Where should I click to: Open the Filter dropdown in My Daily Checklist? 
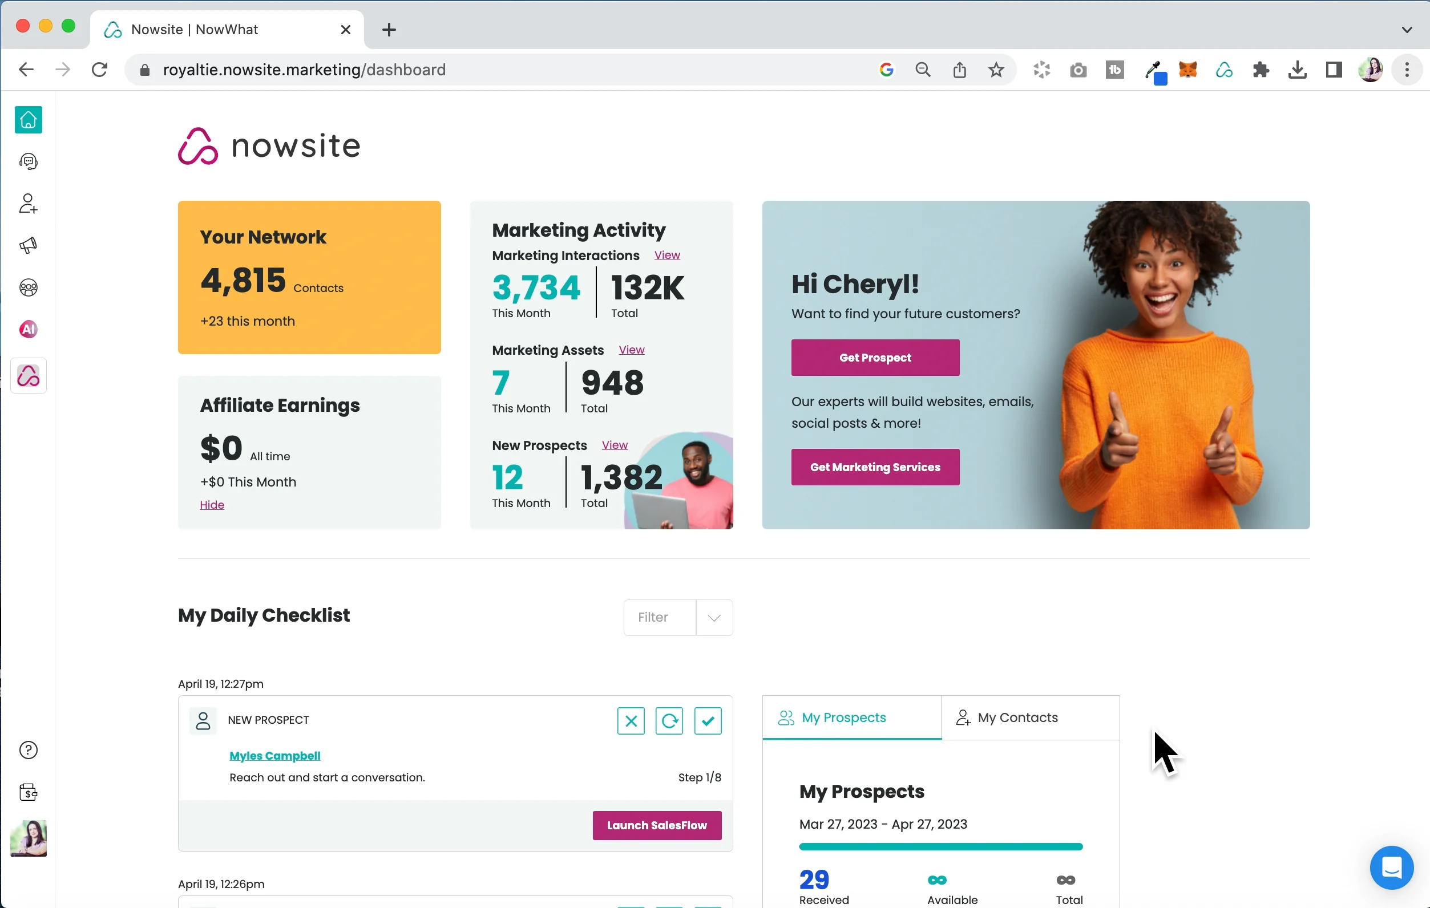(x=677, y=617)
